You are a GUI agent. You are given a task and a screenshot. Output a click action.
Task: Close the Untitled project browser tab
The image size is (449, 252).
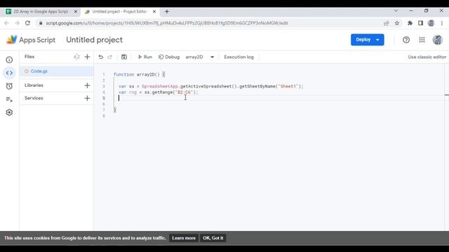click(154, 12)
